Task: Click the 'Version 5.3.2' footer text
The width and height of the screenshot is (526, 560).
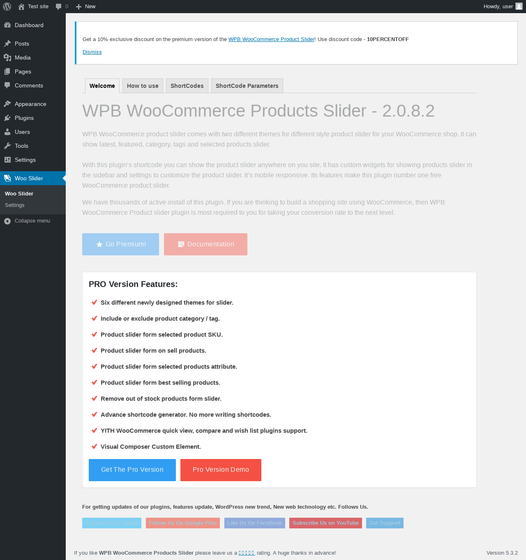Action: tap(502, 553)
